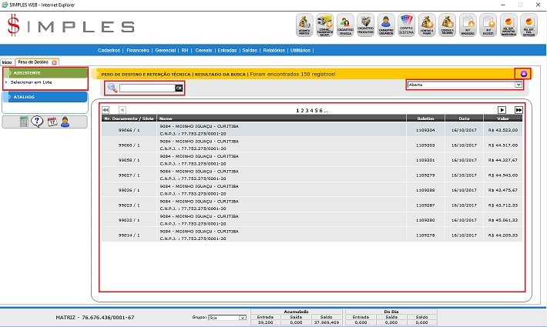Viewport: 547px width, 327px height.
Task: Open Contas a Pagar icon
Action: coord(426,25)
